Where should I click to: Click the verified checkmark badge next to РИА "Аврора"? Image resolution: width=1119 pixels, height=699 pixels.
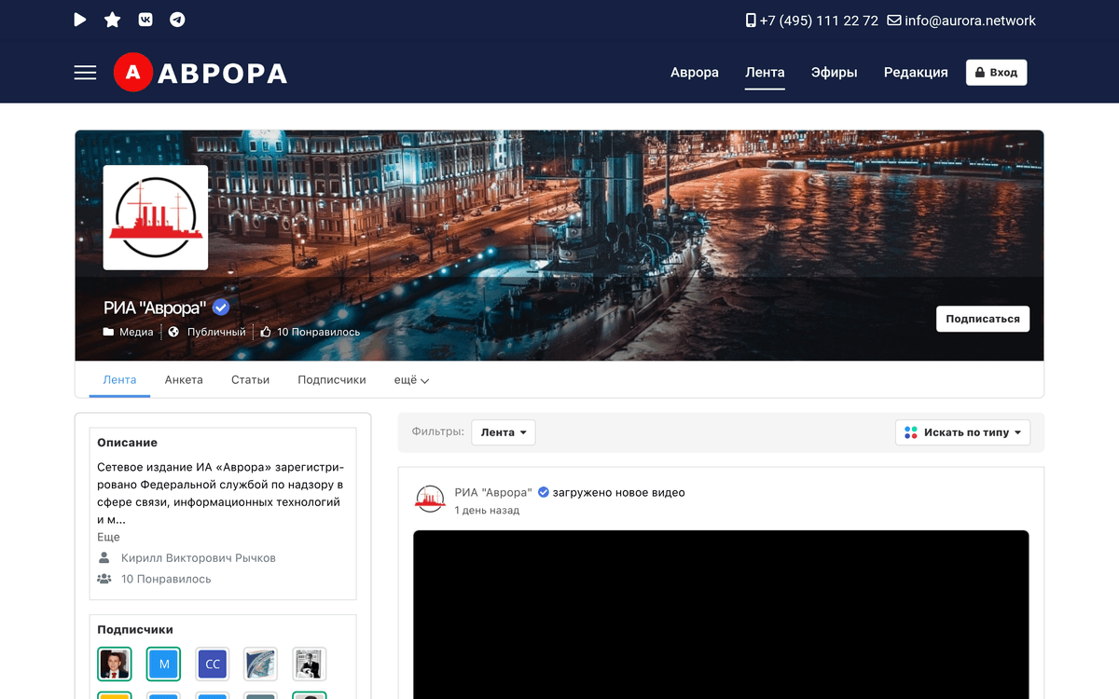click(x=220, y=307)
